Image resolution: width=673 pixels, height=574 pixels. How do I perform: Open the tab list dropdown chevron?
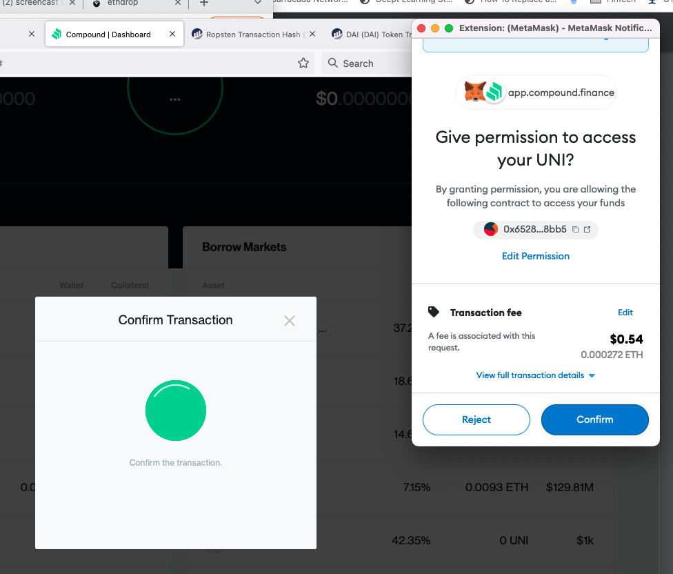click(x=257, y=3)
